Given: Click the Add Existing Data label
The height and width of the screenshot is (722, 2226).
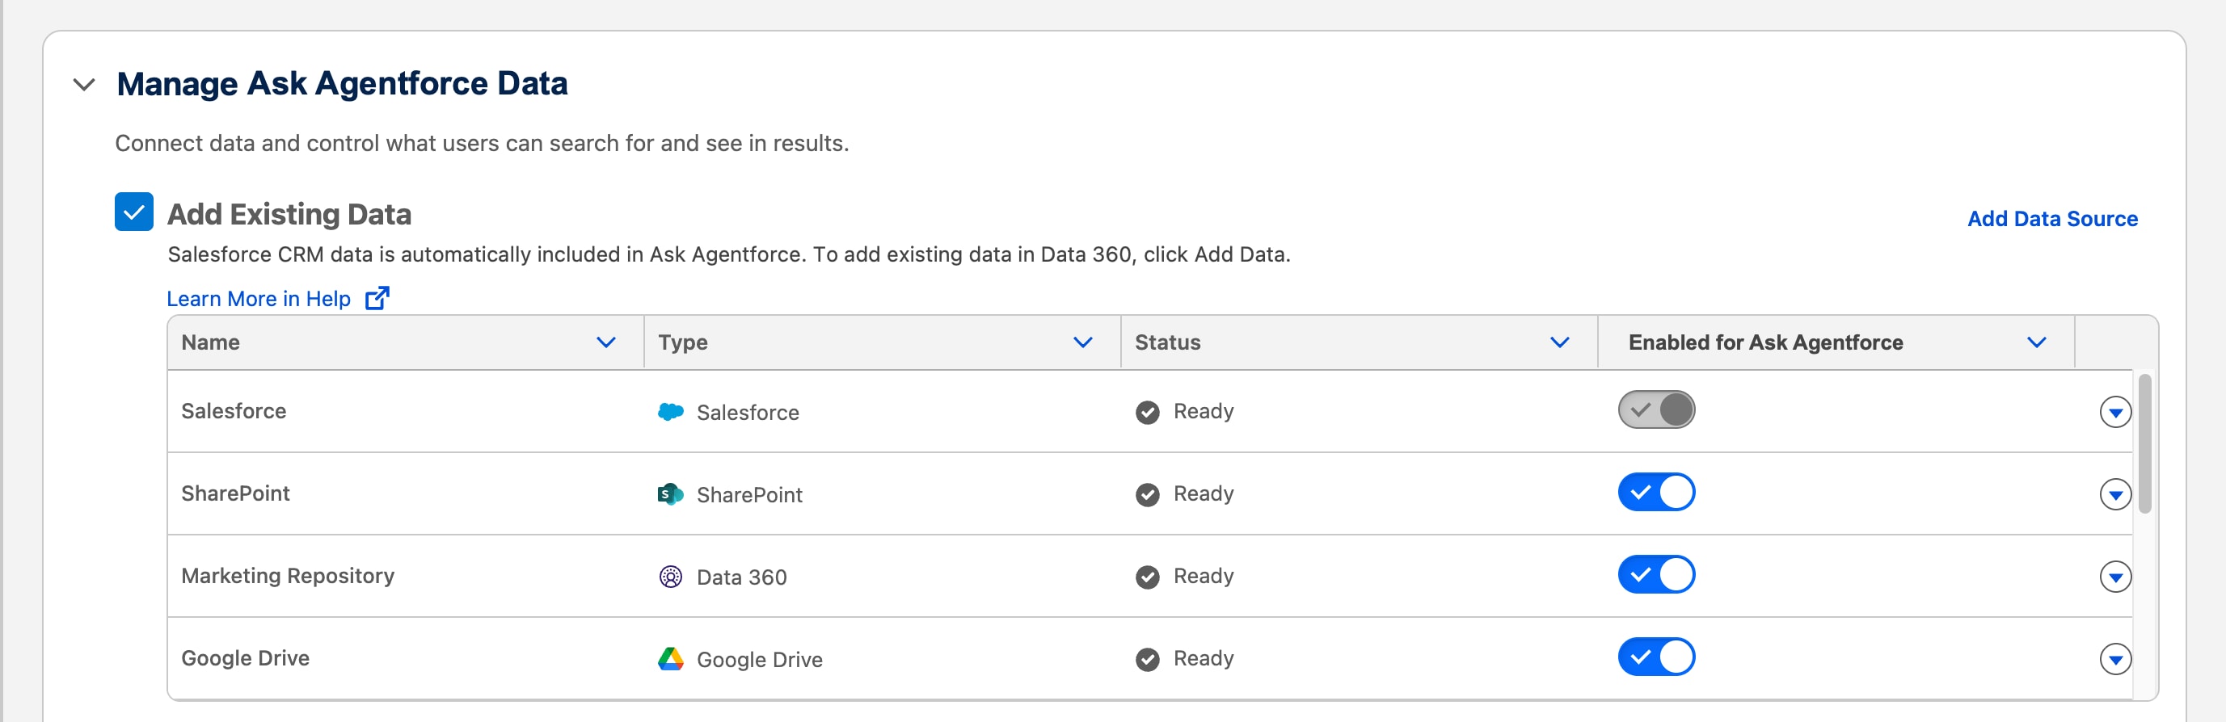Looking at the screenshot, I should pyautogui.click(x=289, y=214).
